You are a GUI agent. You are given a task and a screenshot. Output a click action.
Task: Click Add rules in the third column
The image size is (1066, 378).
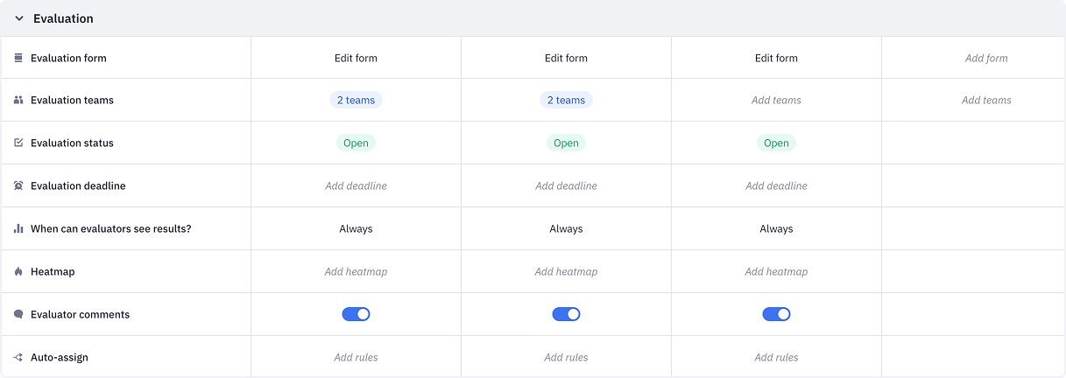[776, 357]
